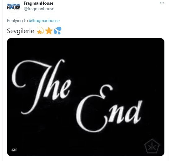
Task: Click the blue sweat droplets emoji
Action: 57,30
